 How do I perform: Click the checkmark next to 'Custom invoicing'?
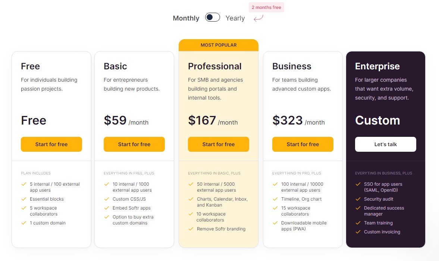coord(358,232)
